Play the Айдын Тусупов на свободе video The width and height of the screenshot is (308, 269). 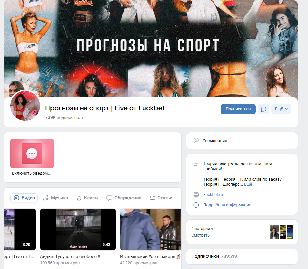coord(78,229)
